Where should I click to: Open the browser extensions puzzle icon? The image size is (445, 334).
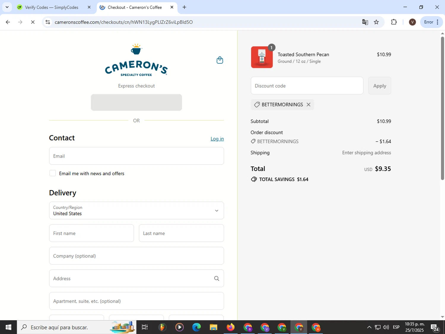tap(394, 22)
